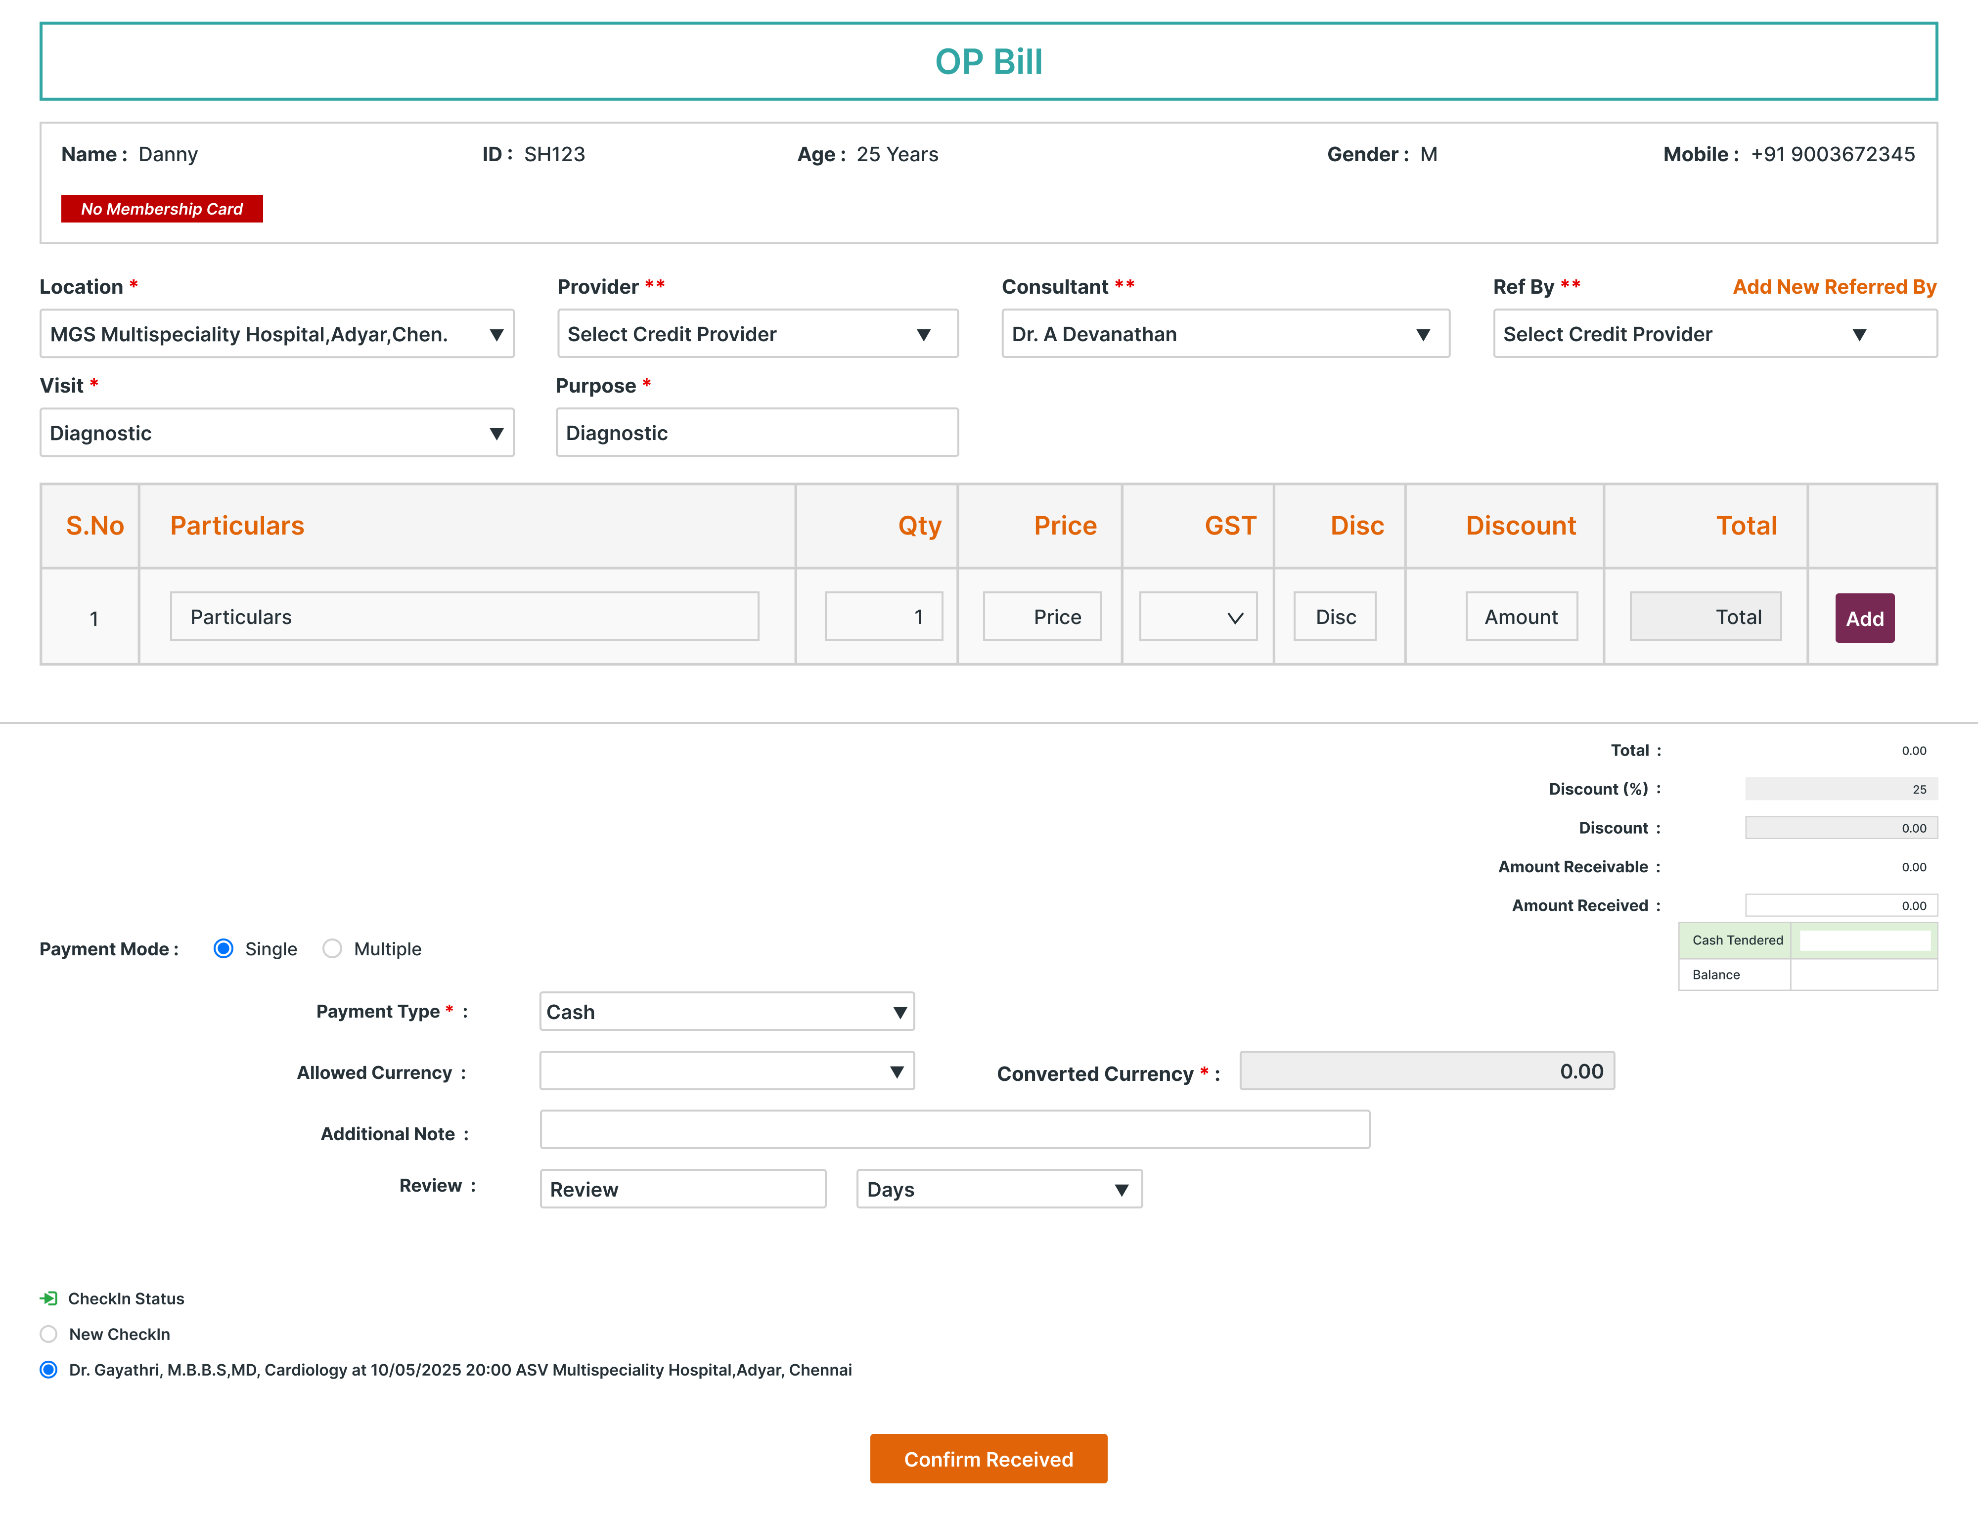Image resolution: width=1978 pixels, height=1517 pixels.
Task: Open the Location dropdown
Action: coord(276,334)
